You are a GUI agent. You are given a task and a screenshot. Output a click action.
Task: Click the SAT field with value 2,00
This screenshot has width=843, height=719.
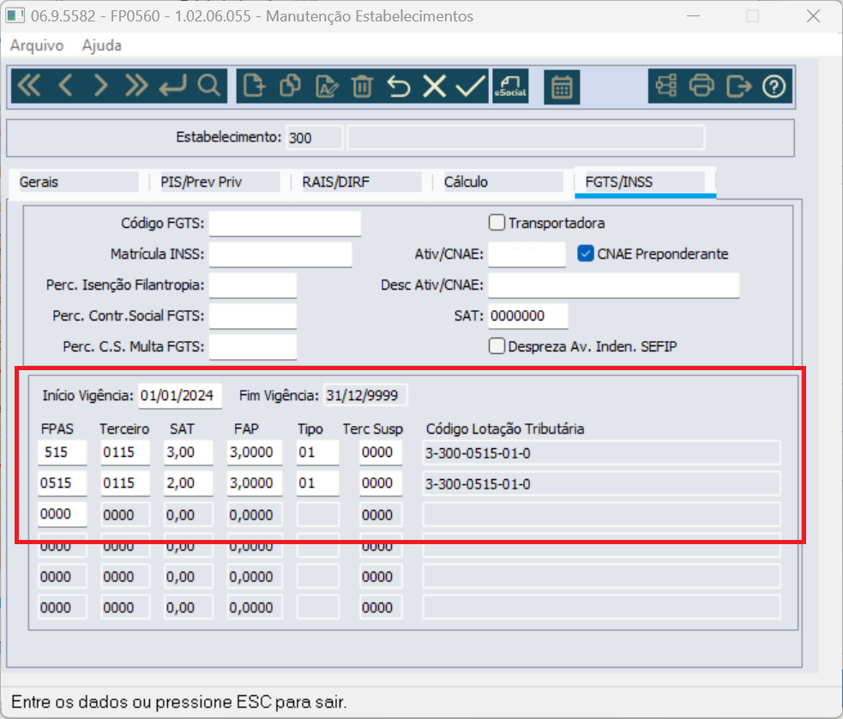[188, 483]
